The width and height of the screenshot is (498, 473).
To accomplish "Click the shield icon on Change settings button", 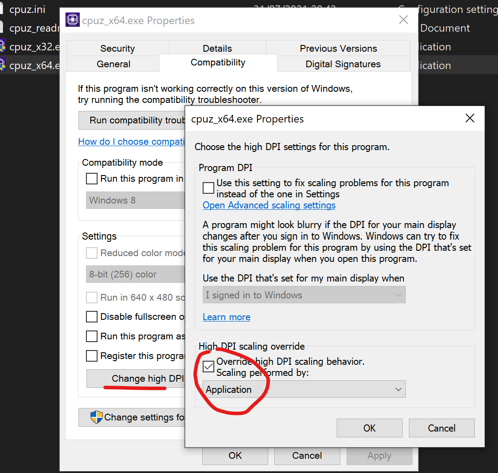I will click(x=97, y=417).
